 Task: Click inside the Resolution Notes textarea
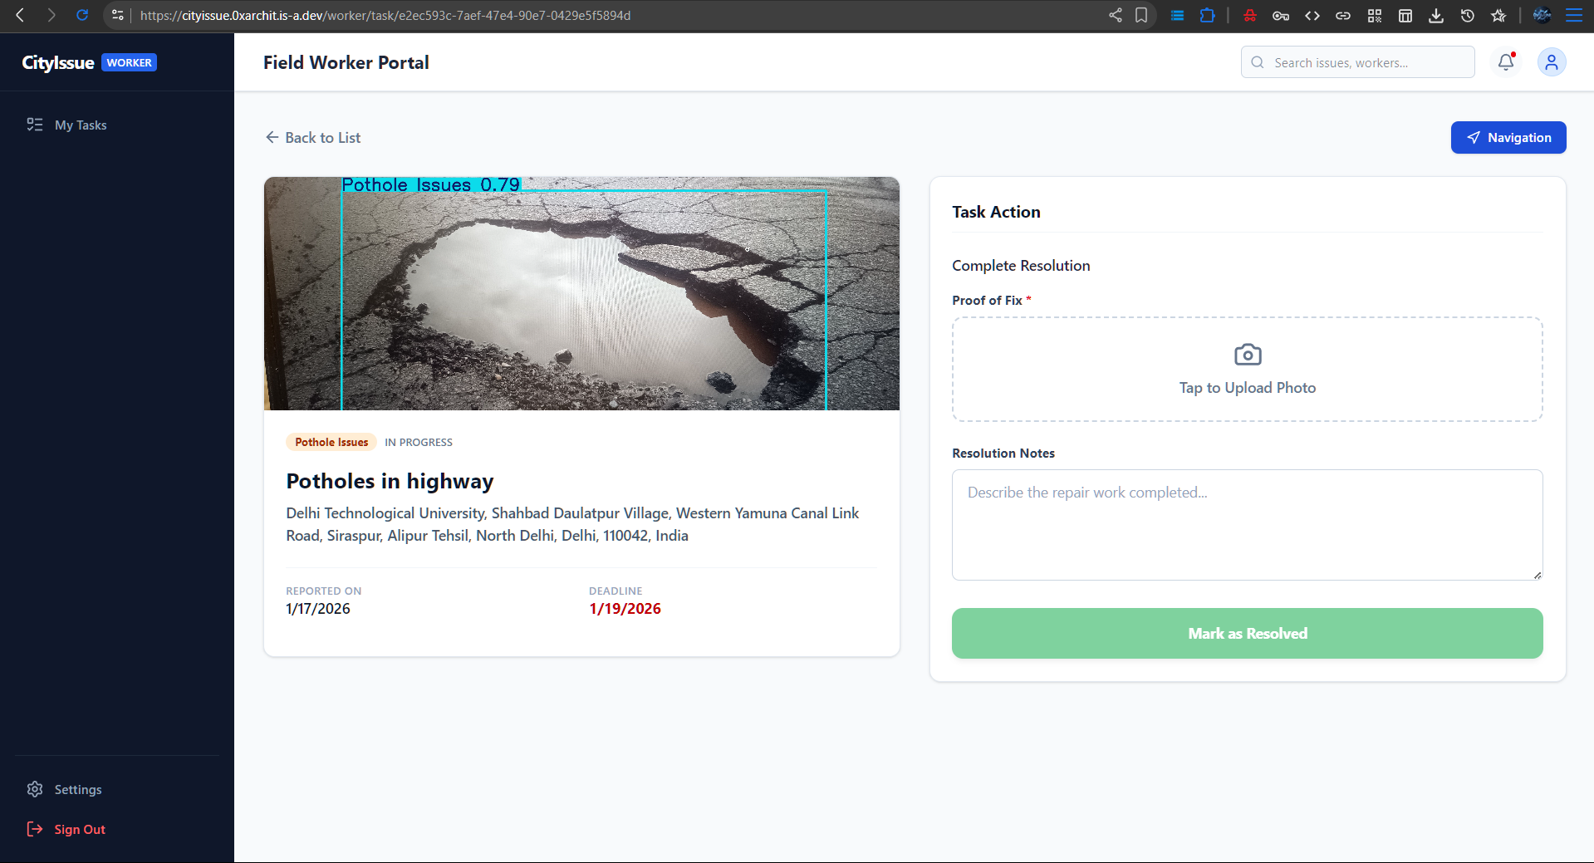click(x=1247, y=525)
